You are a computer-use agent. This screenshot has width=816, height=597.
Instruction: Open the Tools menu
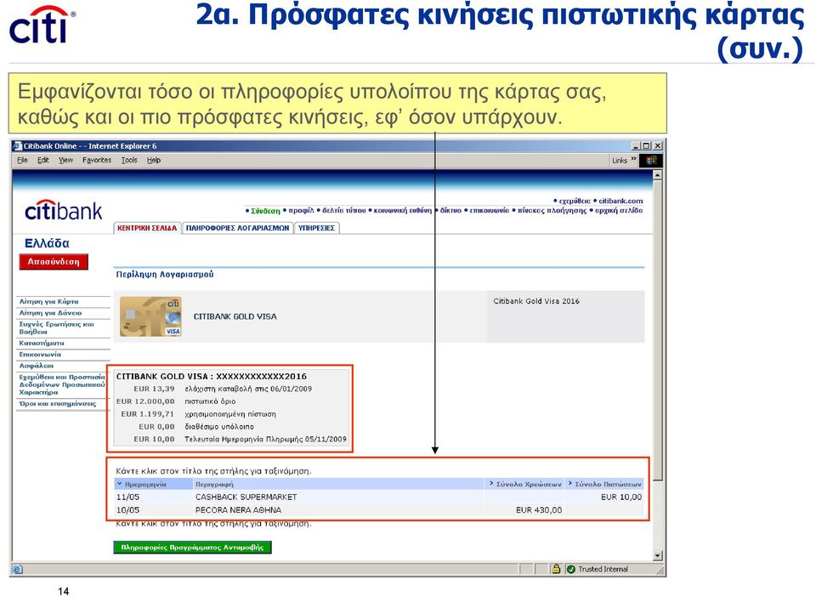point(129,161)
